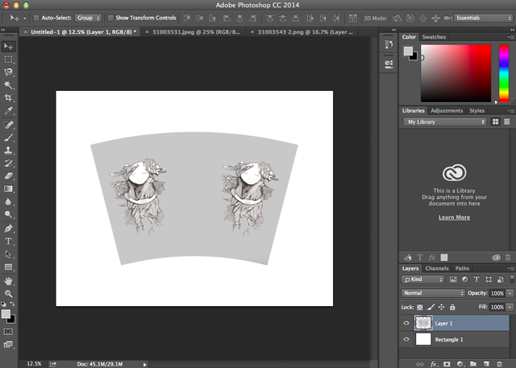Toggle lock transparent pixels
The width and height of the screenshot is (516, 368).
[x=419, y=308]
